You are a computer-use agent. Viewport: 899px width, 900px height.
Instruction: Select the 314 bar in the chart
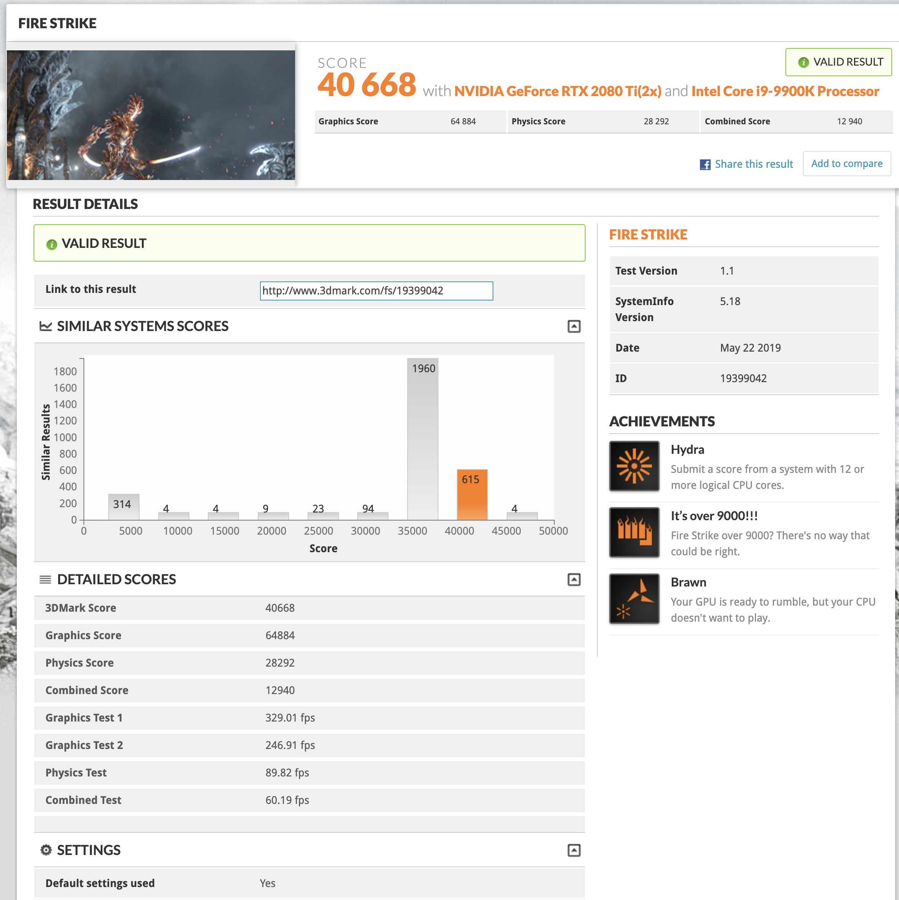pos(124,507)
